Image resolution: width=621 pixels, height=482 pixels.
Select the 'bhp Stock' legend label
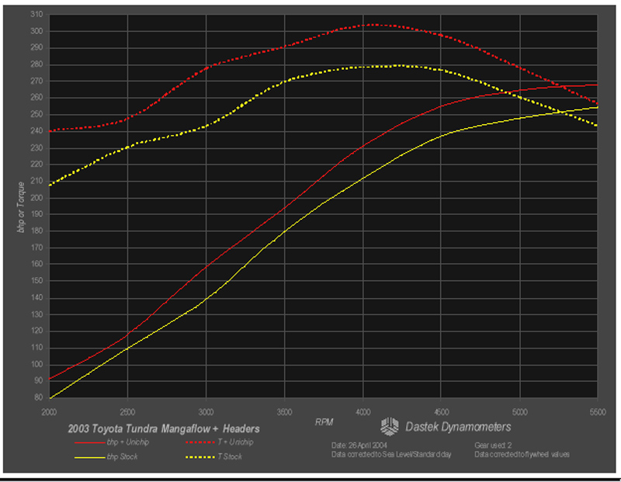coord(122,456)
